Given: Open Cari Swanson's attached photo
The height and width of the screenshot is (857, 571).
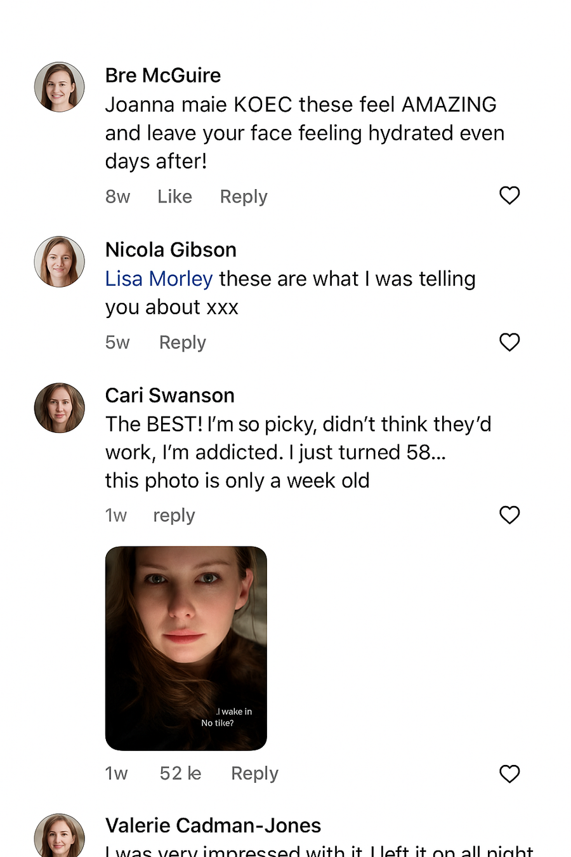Looking at the screenshot, I should (x=186, y=646).
